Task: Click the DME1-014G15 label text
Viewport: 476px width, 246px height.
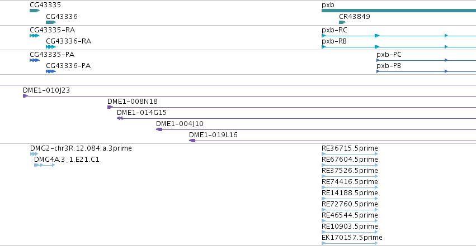Action: pyautogui.click(x=142, y=113)
